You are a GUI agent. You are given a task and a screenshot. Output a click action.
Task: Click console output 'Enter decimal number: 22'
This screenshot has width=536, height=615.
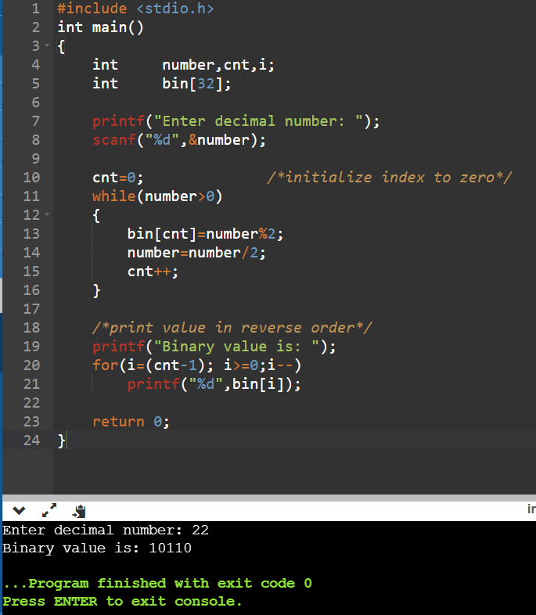(x=106, y=530)
